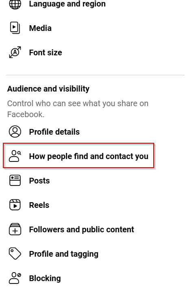Click the Blocking person icon

15,278
